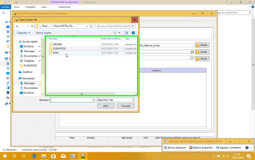
Task: Expand the third dropdown in Flash Tool window
Action: pos(192,58)
